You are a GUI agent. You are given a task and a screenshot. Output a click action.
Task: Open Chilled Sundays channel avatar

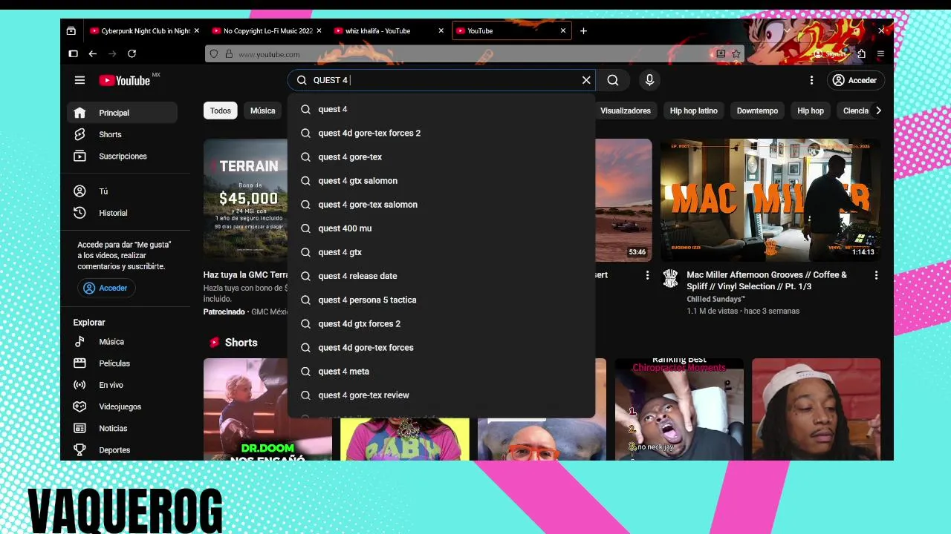point(670,279)
